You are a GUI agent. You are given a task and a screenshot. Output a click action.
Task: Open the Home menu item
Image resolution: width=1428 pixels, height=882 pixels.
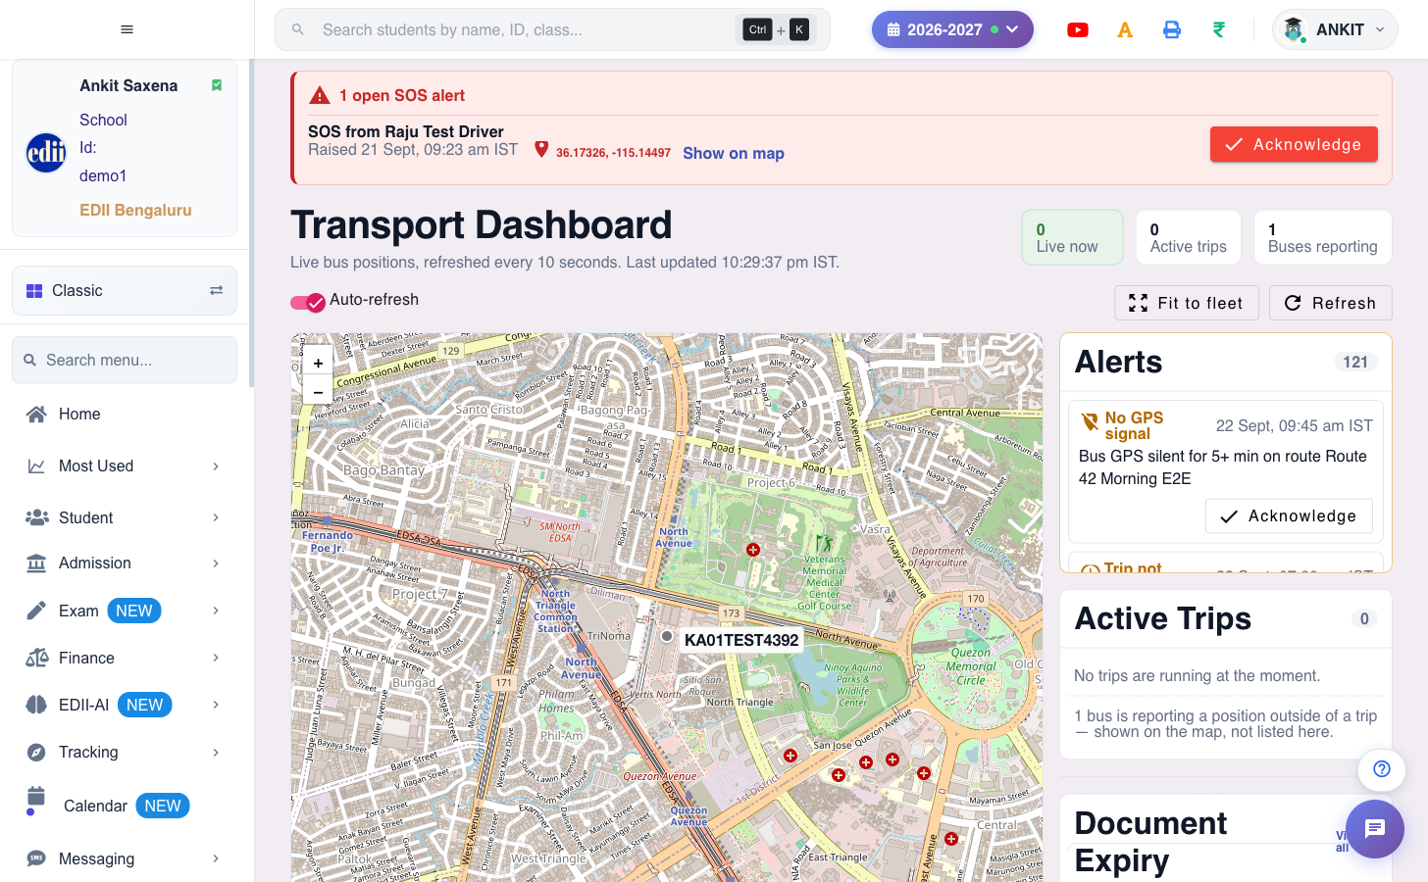pos(125,414)
